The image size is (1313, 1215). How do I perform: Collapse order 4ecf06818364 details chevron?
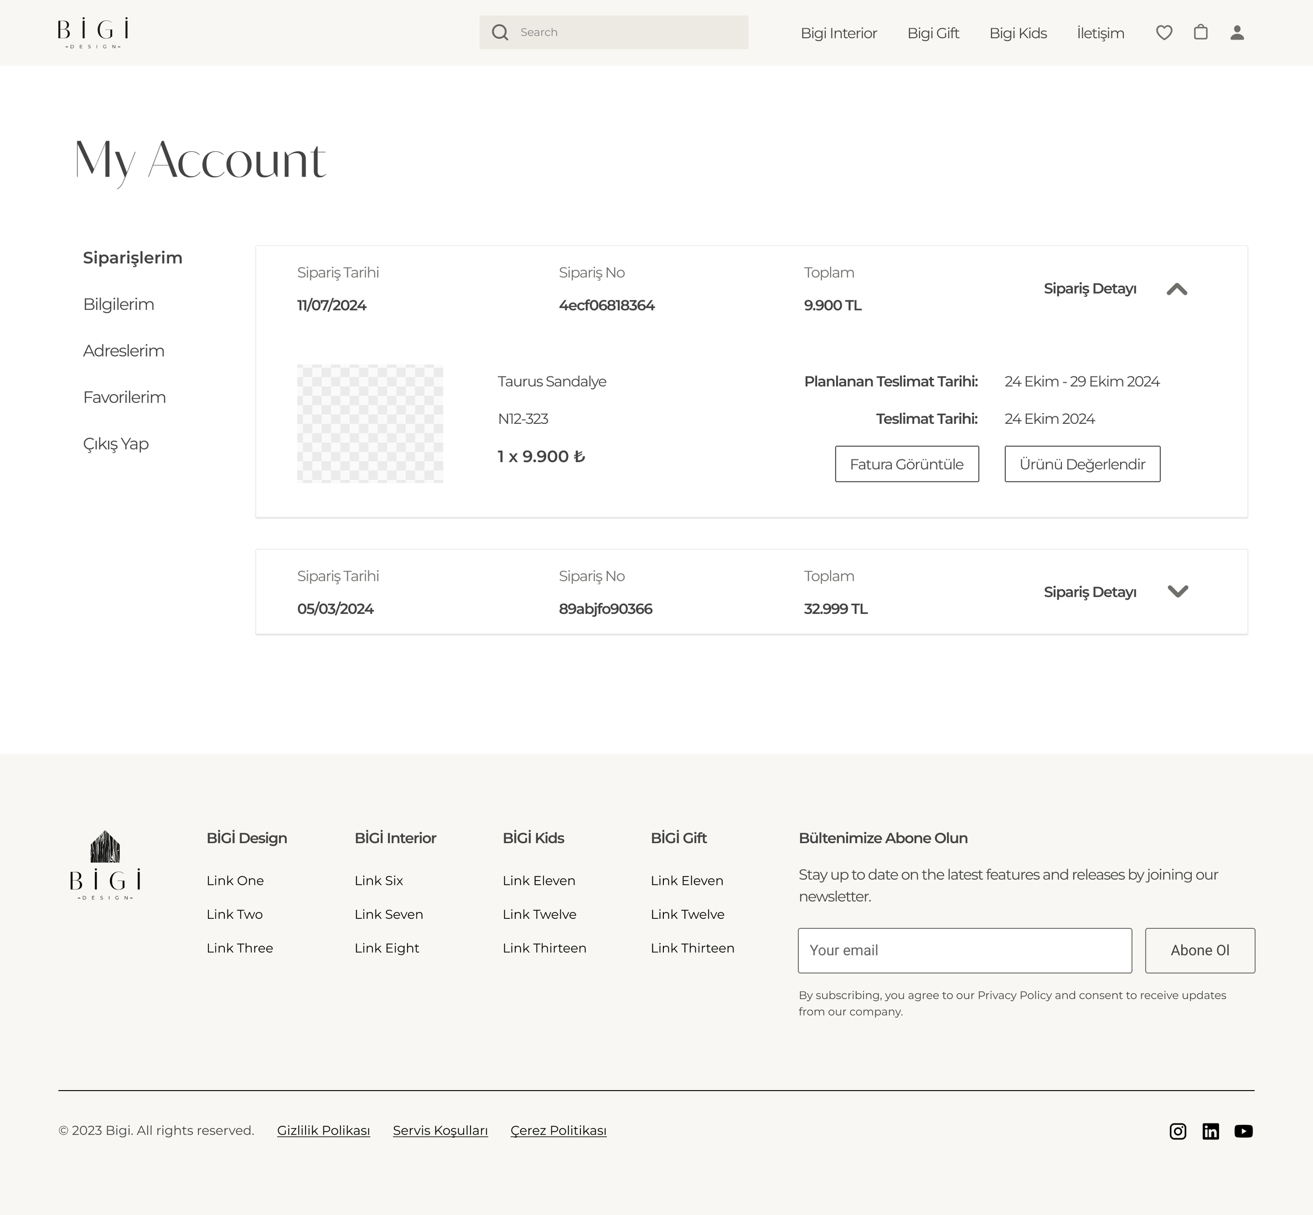click(x=1177, y=289)
